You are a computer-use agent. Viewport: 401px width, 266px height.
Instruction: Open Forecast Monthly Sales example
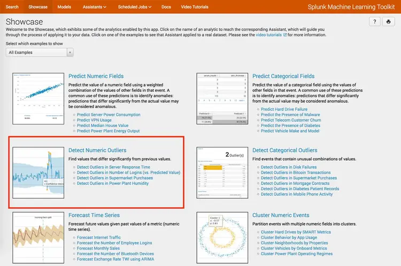98,248
